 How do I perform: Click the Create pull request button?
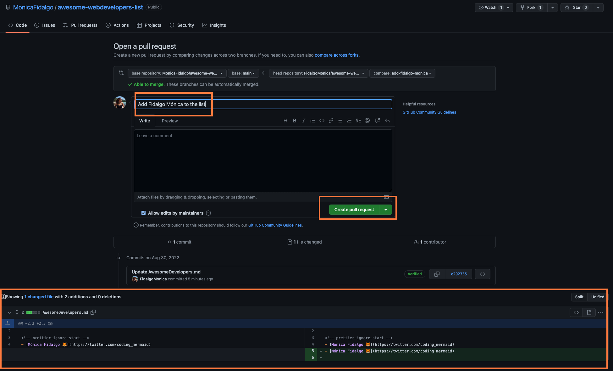(x=354, y=210)
